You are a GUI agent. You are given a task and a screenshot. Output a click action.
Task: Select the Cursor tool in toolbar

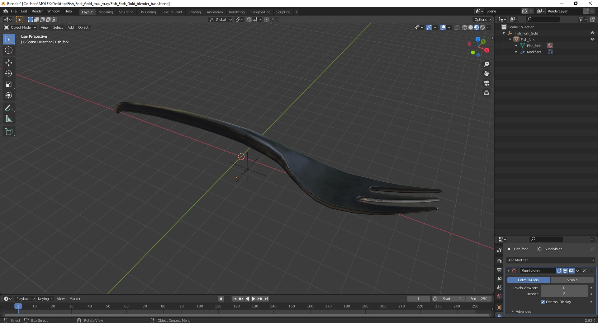click(9, 50)
